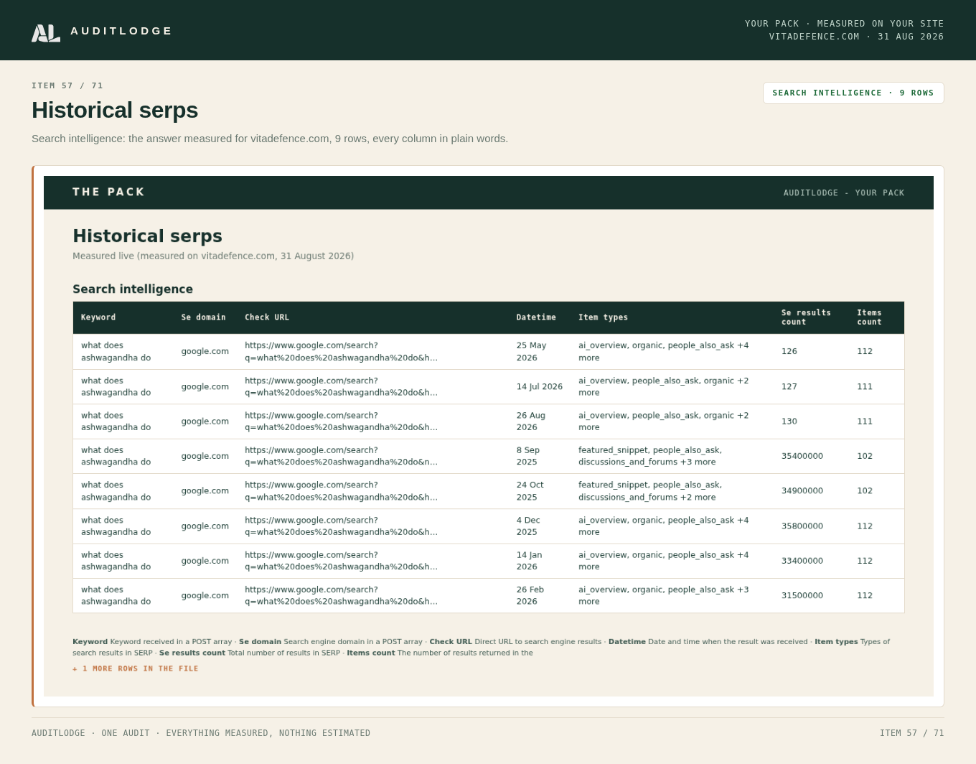Open the Check URL in the 8 Sep 2025 row

coord(341,456)
